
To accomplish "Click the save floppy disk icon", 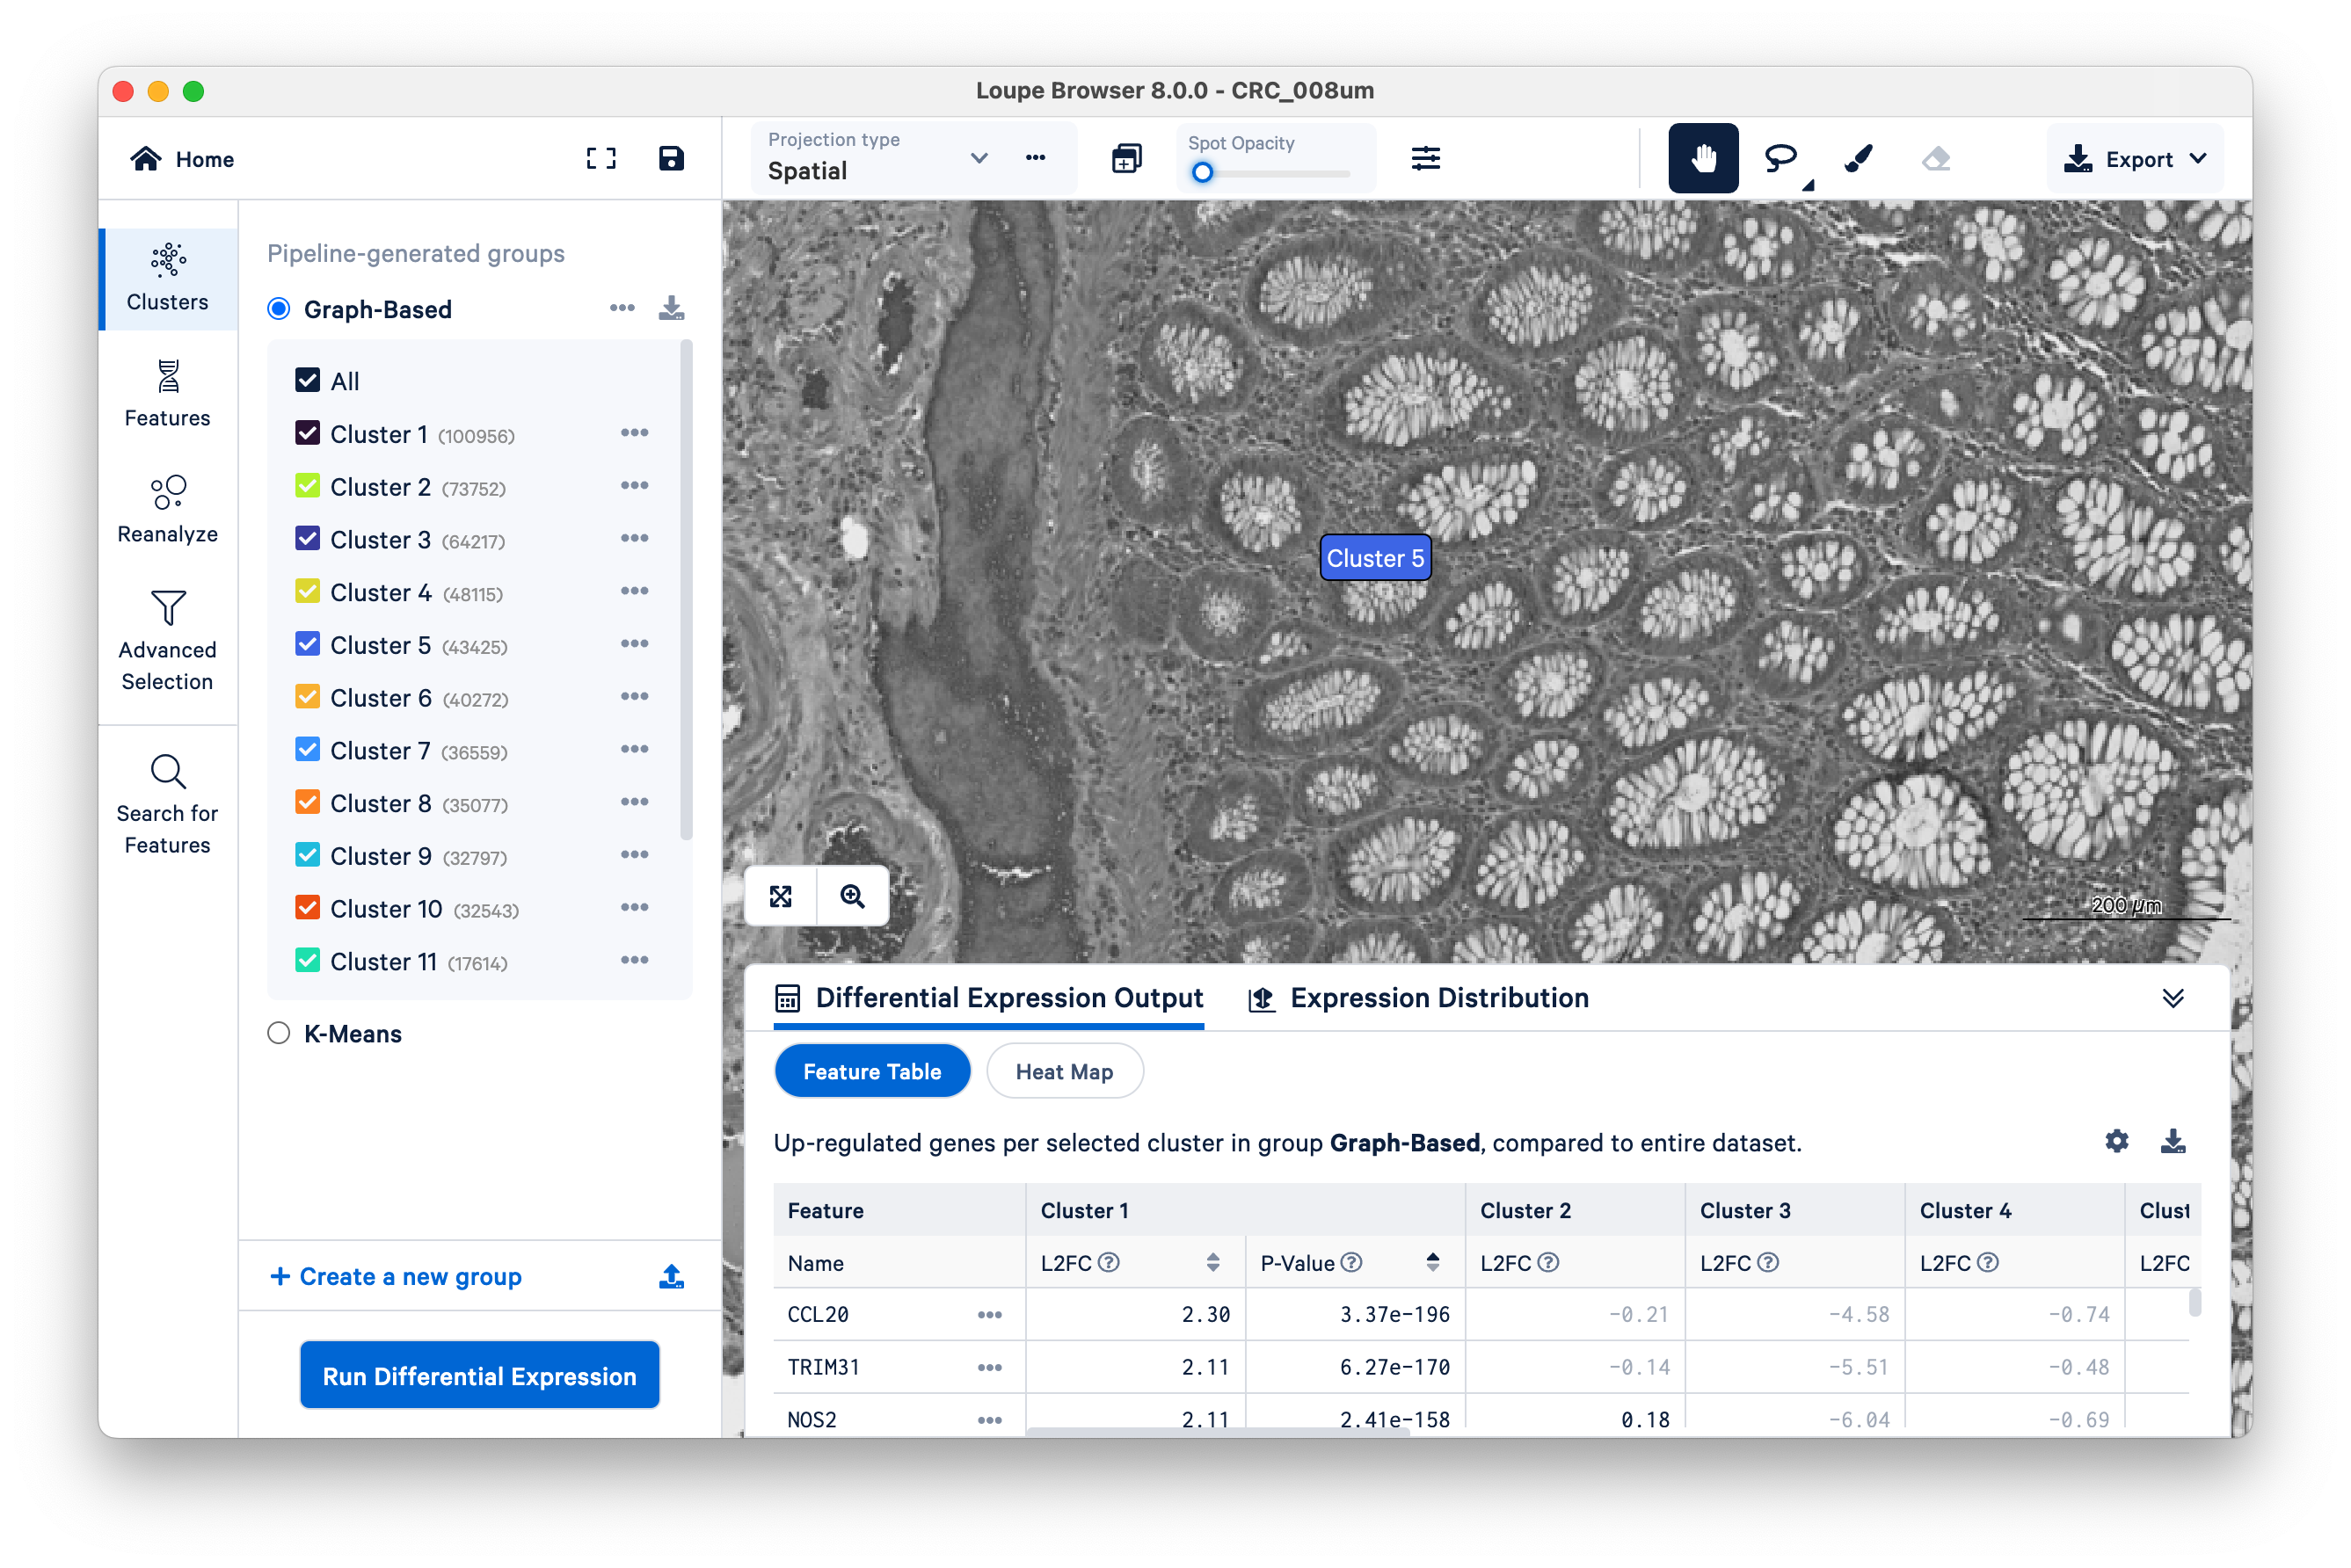I will (670, 158).
